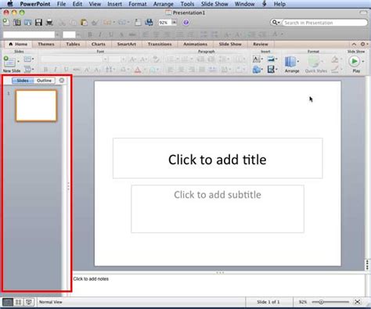This screenshot has height=309, width=371.
Task: Collapse the ribbon with chevron
Action: point(354,44)
